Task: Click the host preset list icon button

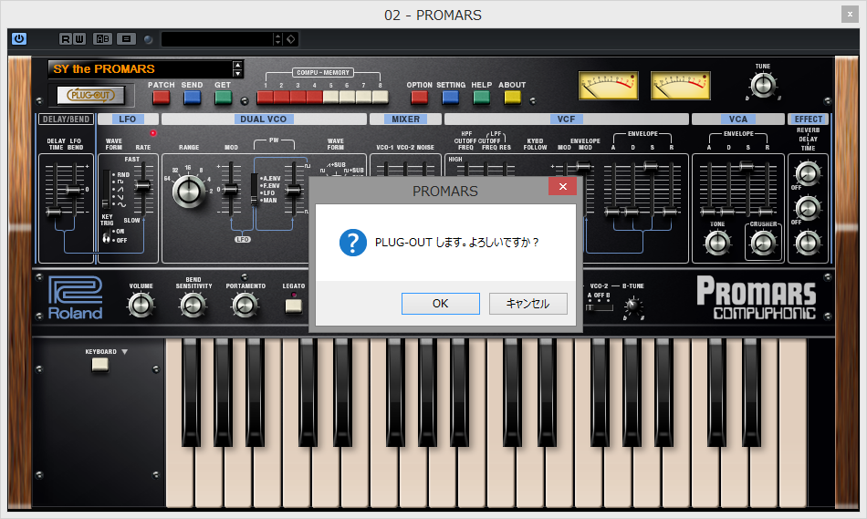Action: click(x=126, y=38)
